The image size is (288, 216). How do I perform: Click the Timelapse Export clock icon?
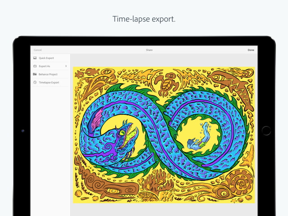pyautogui.click(x=35, y=82)
